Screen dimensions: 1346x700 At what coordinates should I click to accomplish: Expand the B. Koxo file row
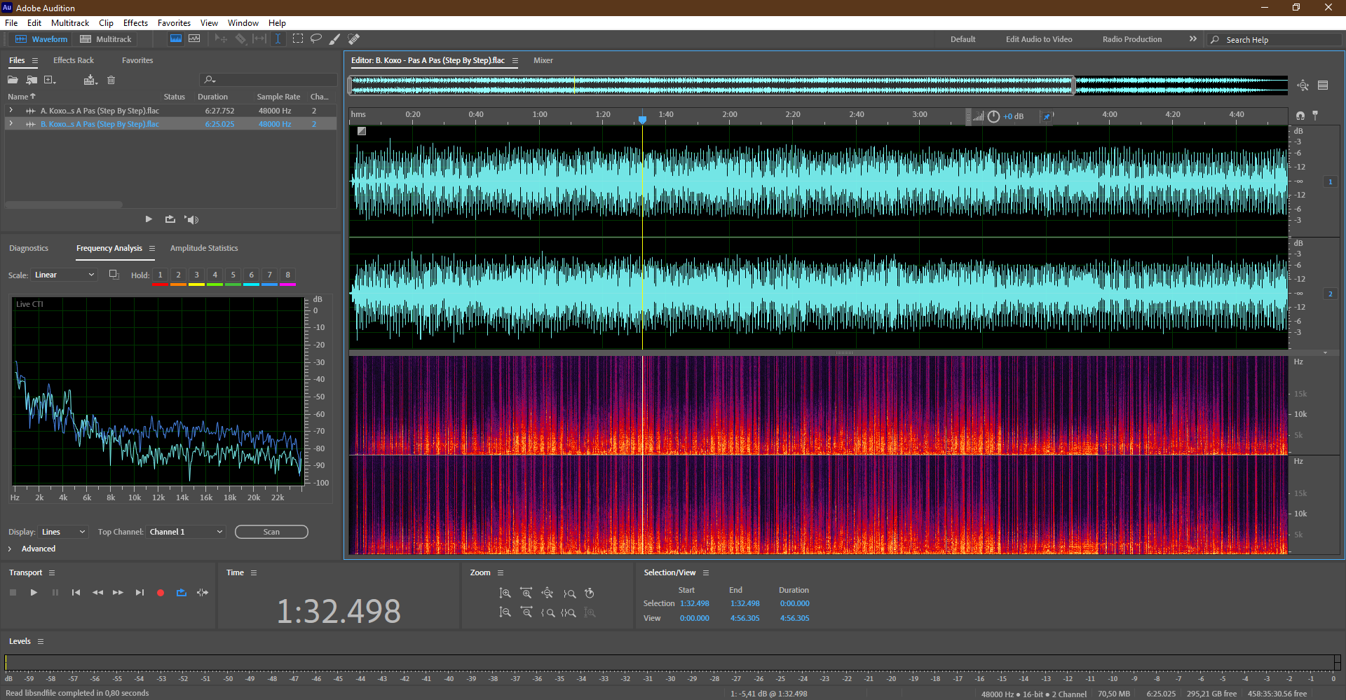[x=11, y=124]
